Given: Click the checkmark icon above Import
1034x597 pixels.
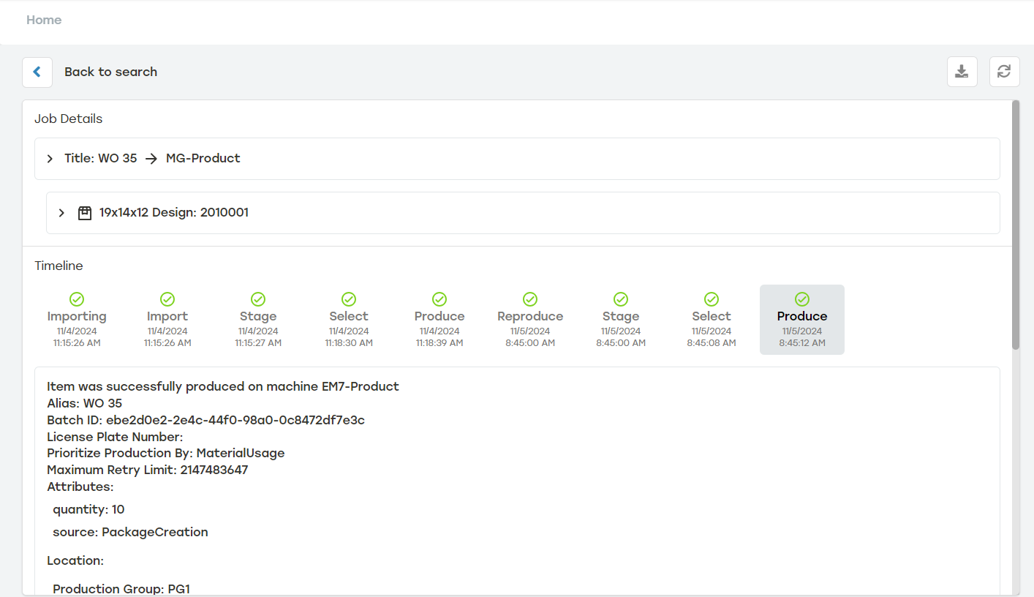Looking at the screenshot, I should pyautogui.click(x=167, y=299).
